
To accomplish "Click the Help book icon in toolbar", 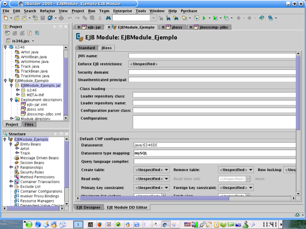I will click(x=261, y=18).
